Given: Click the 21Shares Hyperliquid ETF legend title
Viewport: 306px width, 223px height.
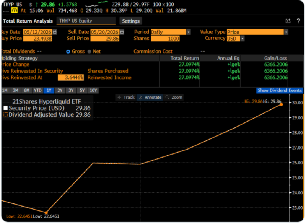Looking at the screenshot, I should [47, 101].
